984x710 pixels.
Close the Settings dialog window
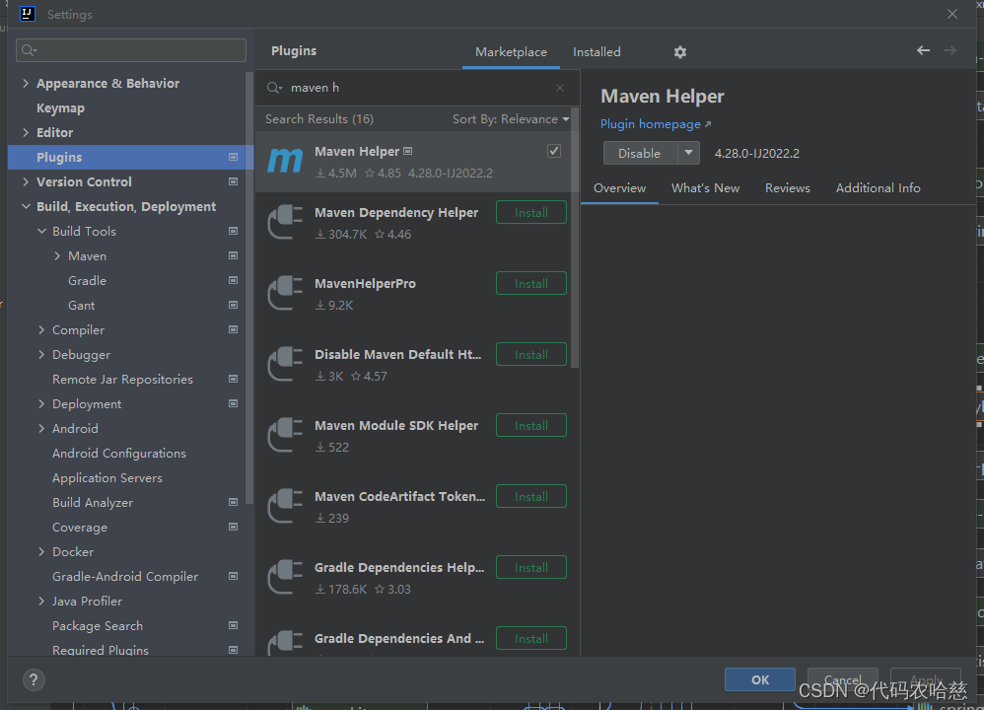pos(952,14)
